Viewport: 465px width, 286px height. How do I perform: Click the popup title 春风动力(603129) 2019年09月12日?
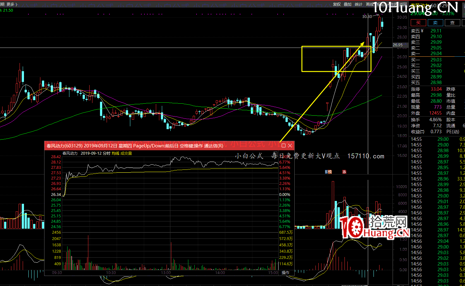click(82, 146)
